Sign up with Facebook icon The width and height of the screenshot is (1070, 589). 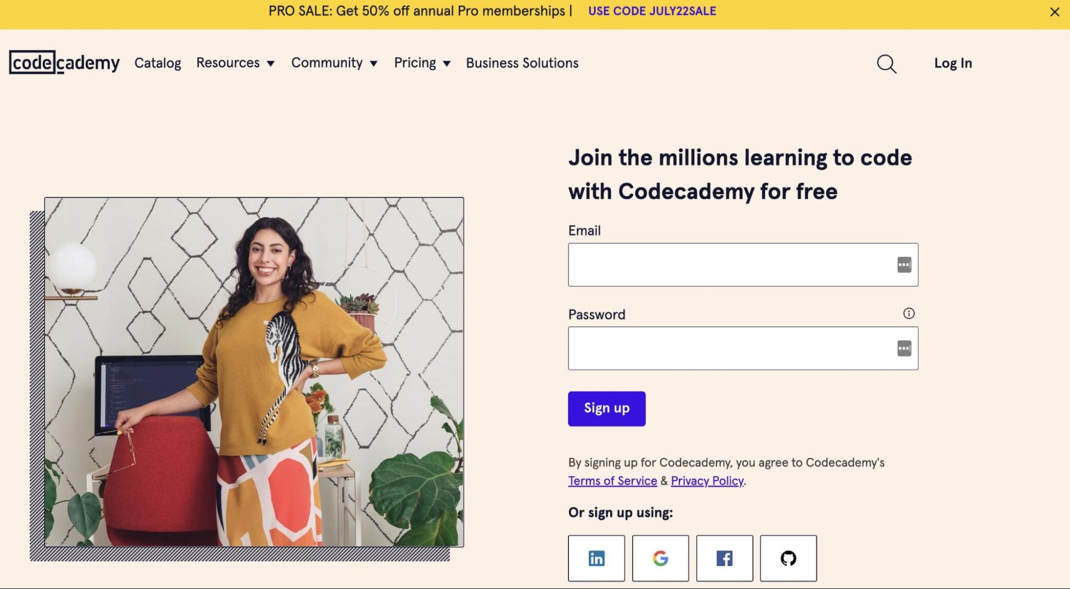click(x=724, y=558)
